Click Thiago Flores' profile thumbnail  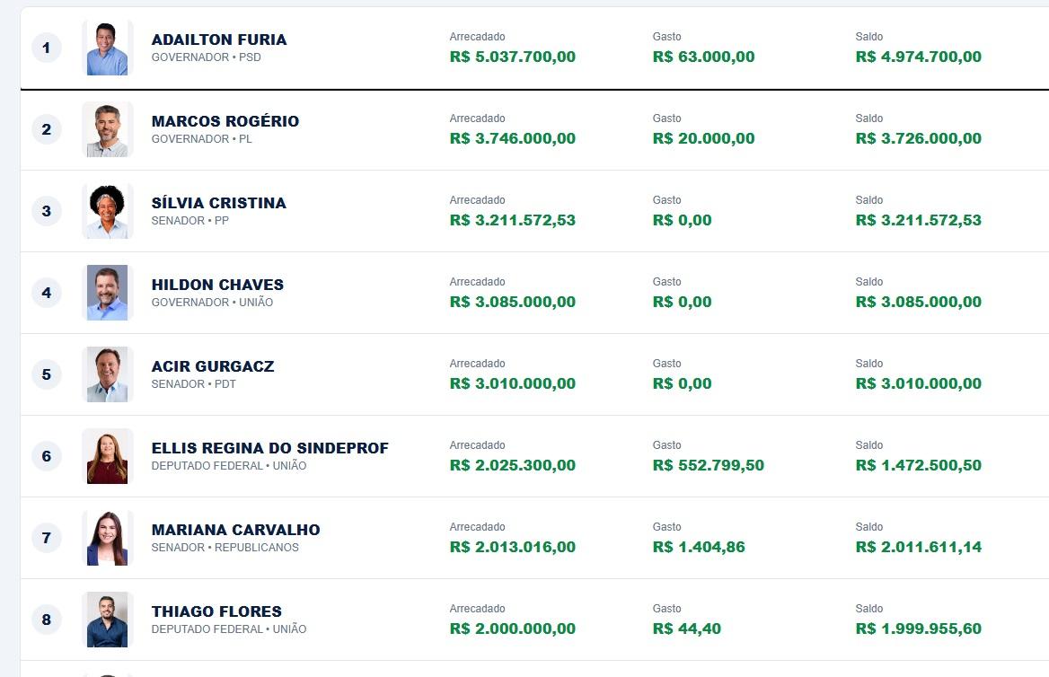(107, 620)
